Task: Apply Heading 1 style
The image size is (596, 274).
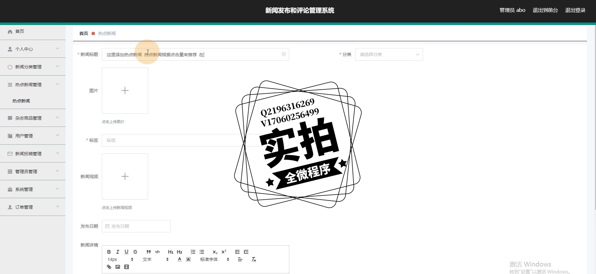Action: tap(171, 252)
